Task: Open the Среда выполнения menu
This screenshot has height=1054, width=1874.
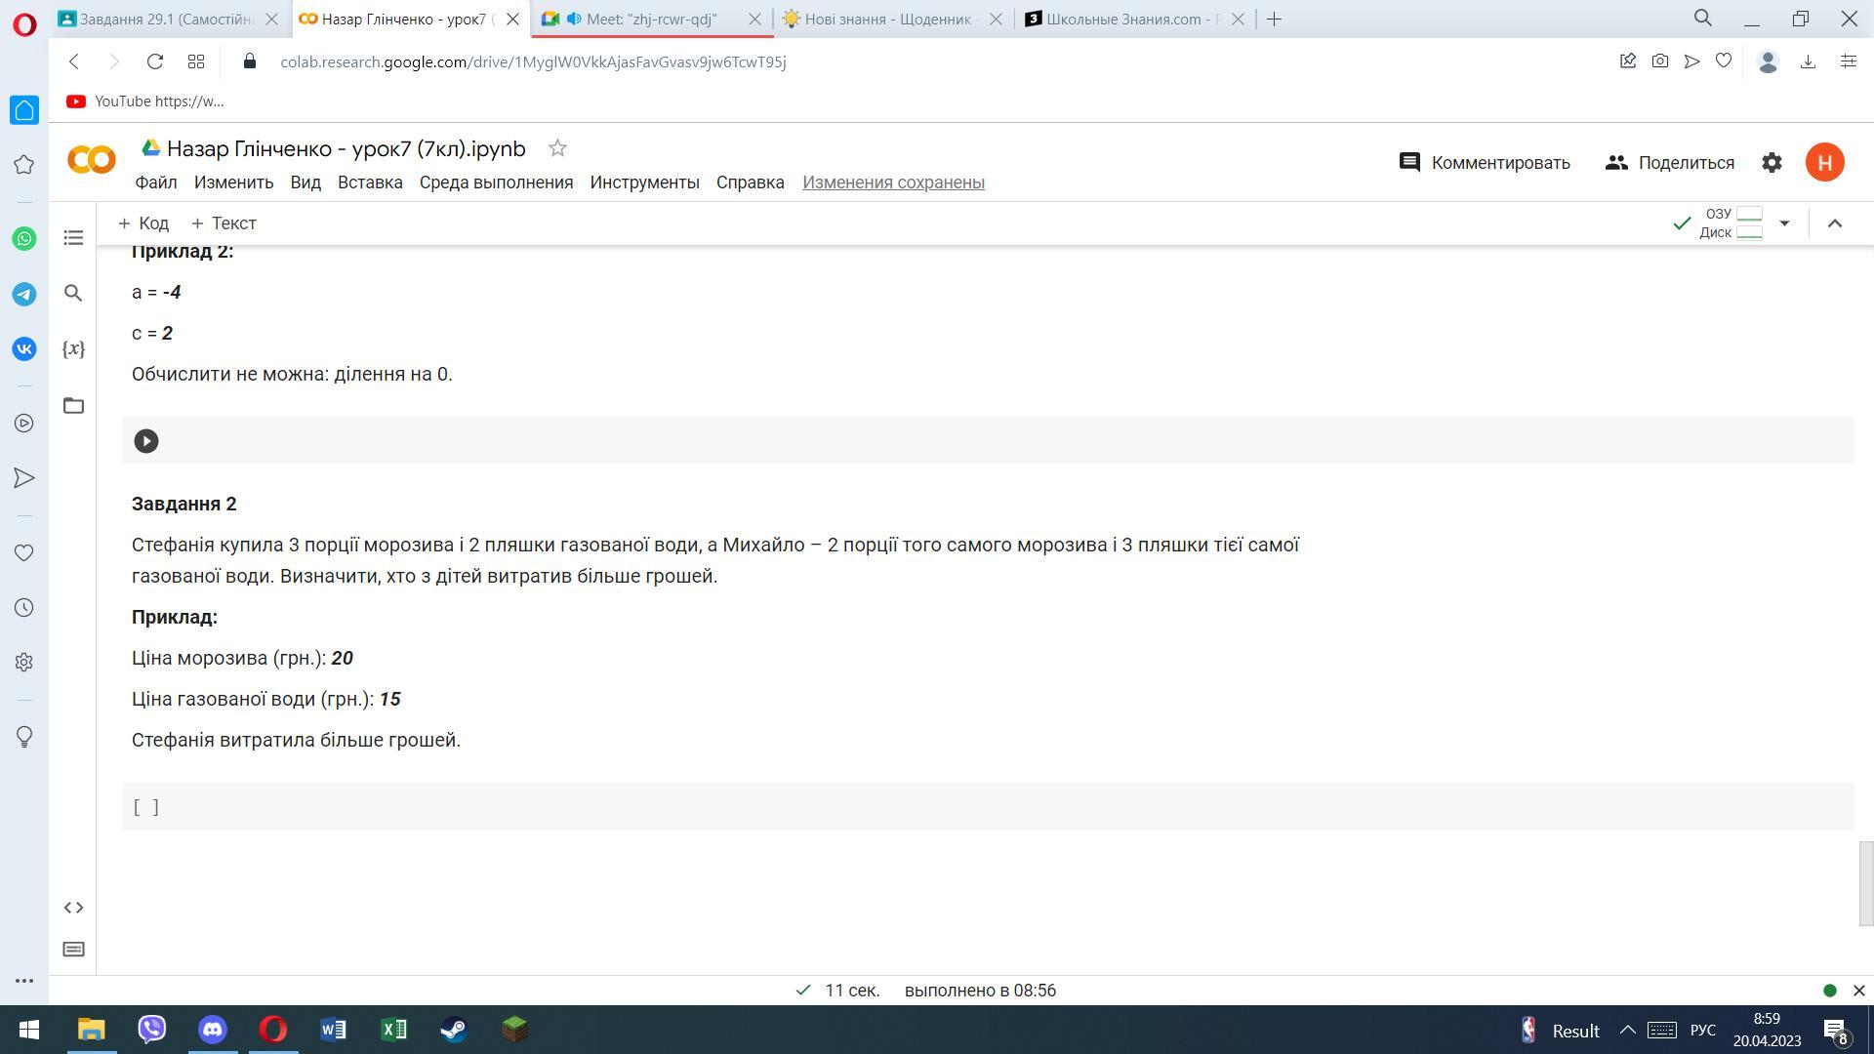Action: pyautogui.click(x=496, y=182)
